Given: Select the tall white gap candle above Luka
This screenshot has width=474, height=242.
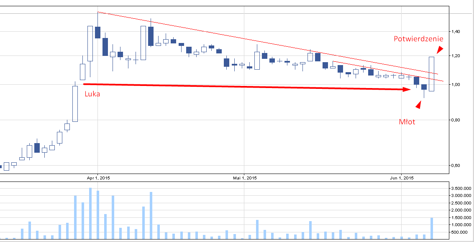Looking at the screenshot, I should pyautogui.click(x=75, y=103).
